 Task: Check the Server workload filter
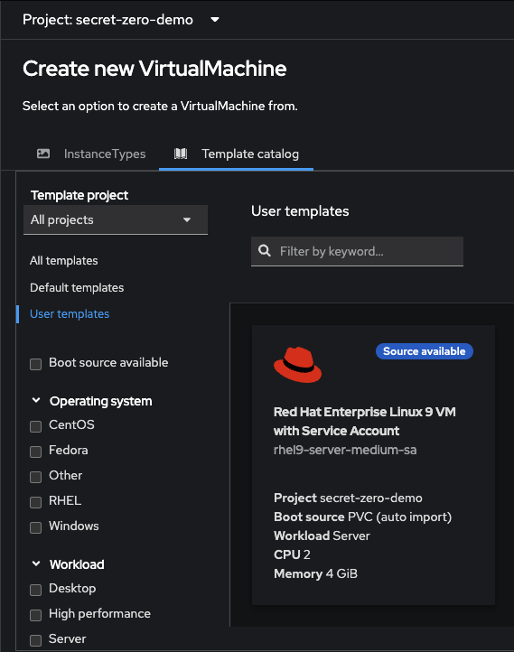point(36,640)
